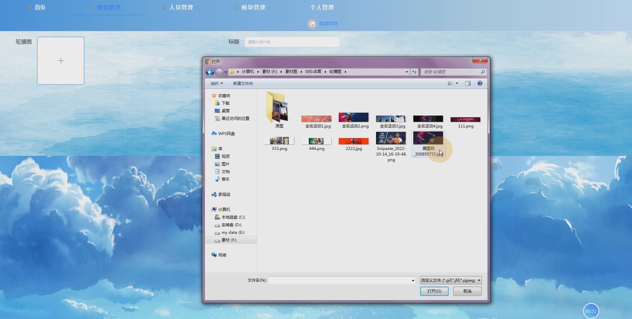
Task: Click the Forward navigation arrow
Action: coord(219,72)
